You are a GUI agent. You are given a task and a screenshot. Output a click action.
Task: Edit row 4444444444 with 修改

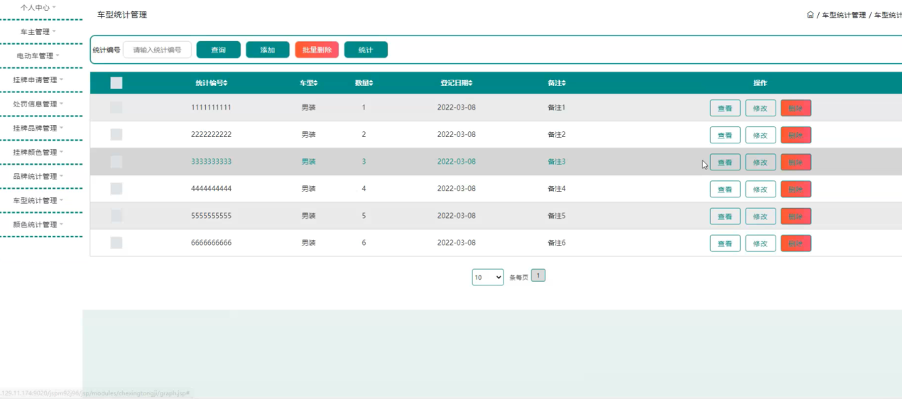coord(761,189)
